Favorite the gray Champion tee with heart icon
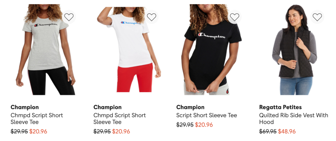Viewport: 336px width, 141px height. tap(69, 17)
